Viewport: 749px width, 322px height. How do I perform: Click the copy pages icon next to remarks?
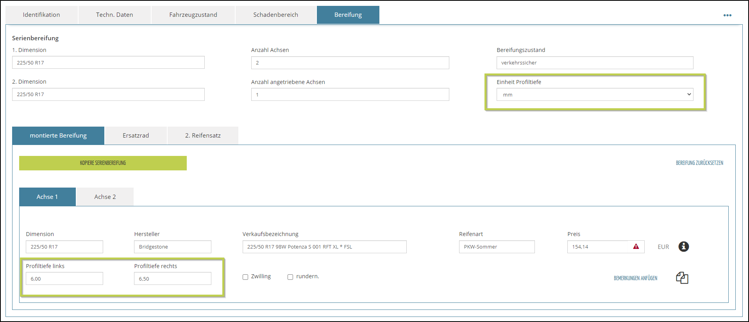682,278
